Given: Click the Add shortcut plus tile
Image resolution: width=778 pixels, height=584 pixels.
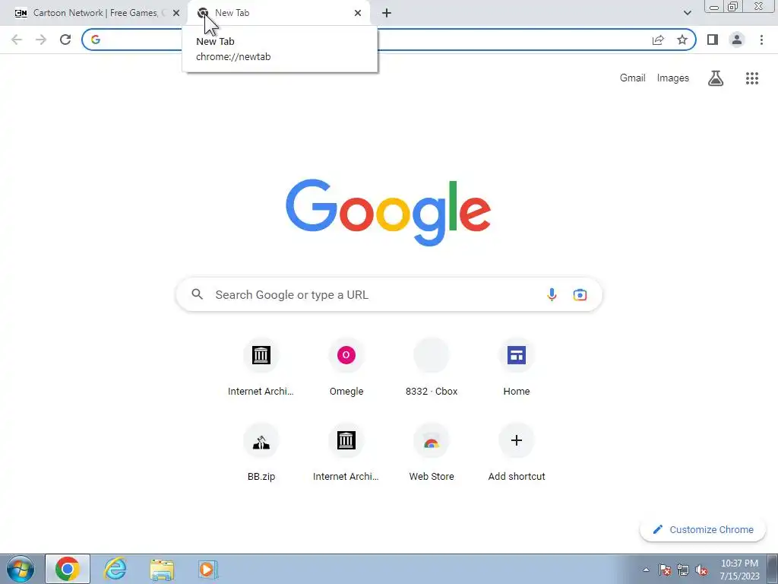Looking at the screenshot, I should tap(517, 453).
